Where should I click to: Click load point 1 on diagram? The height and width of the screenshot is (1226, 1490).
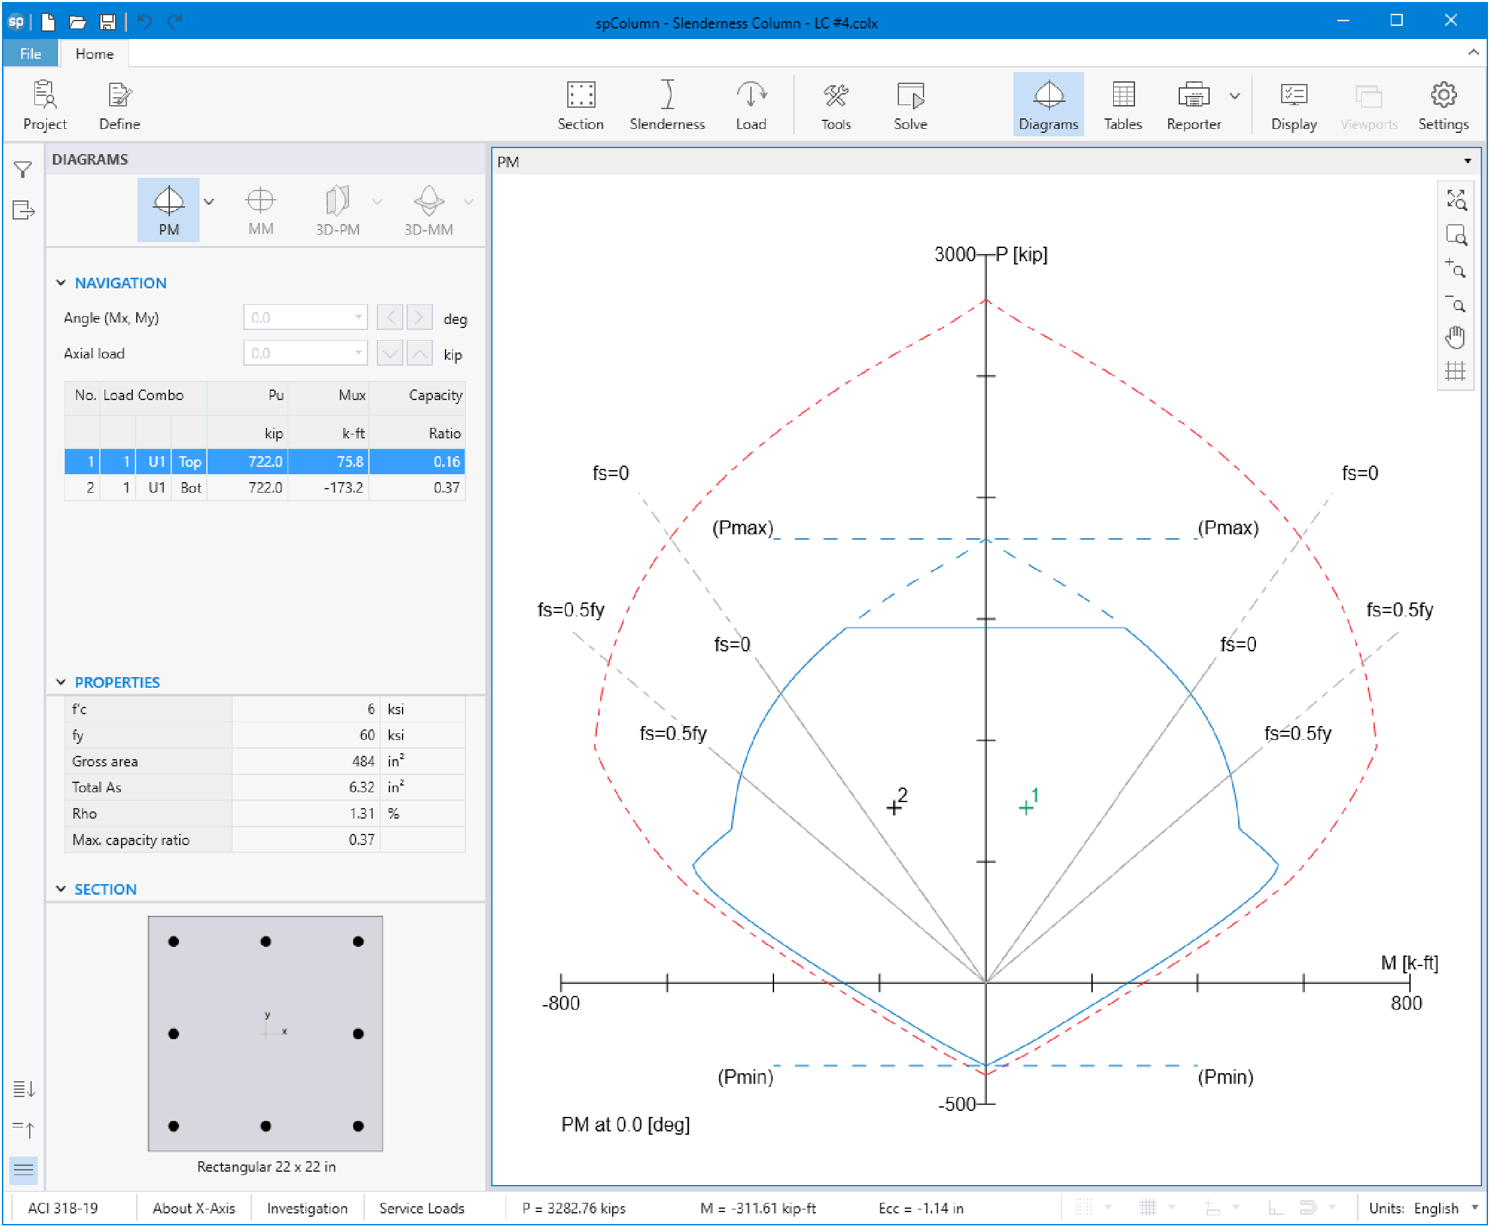(1026, 808)
